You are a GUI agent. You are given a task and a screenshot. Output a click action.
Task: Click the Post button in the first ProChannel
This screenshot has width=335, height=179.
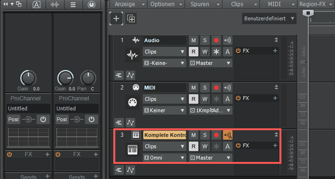(x=13, y=119)
